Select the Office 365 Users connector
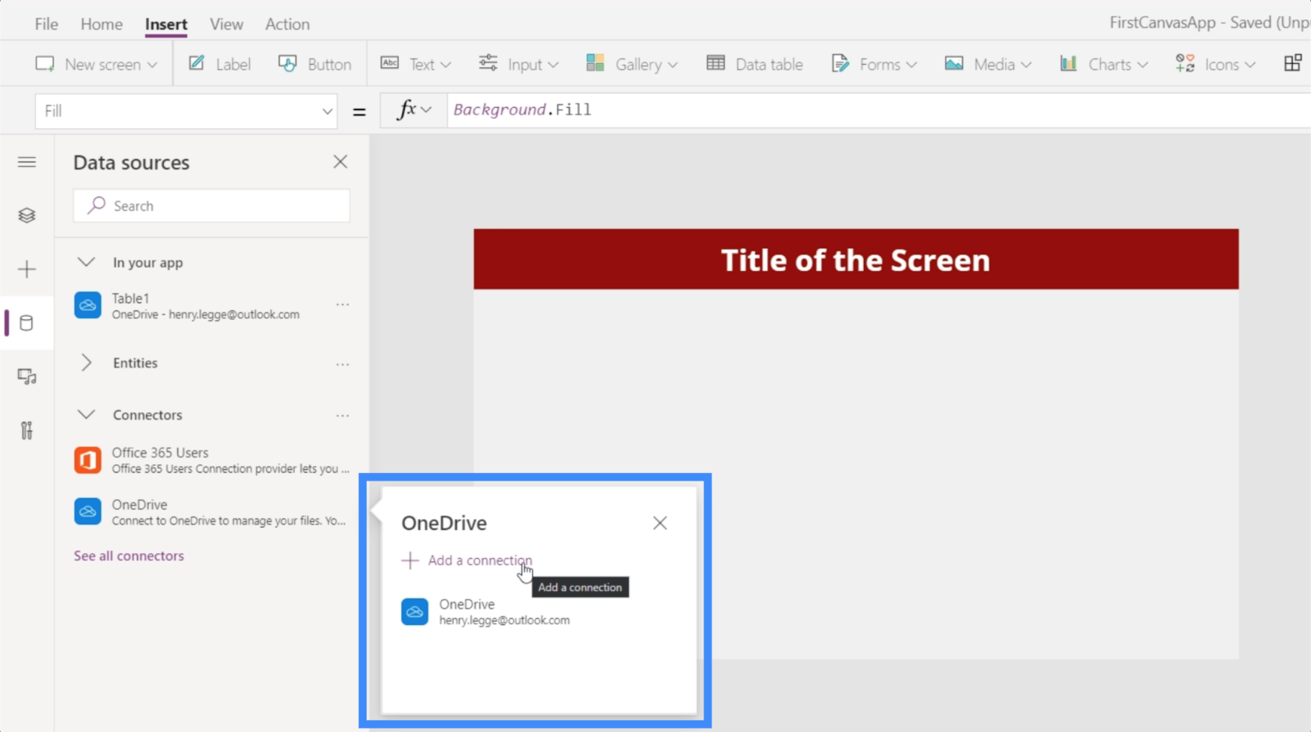The image size is (1311, 732). point(211,460)
